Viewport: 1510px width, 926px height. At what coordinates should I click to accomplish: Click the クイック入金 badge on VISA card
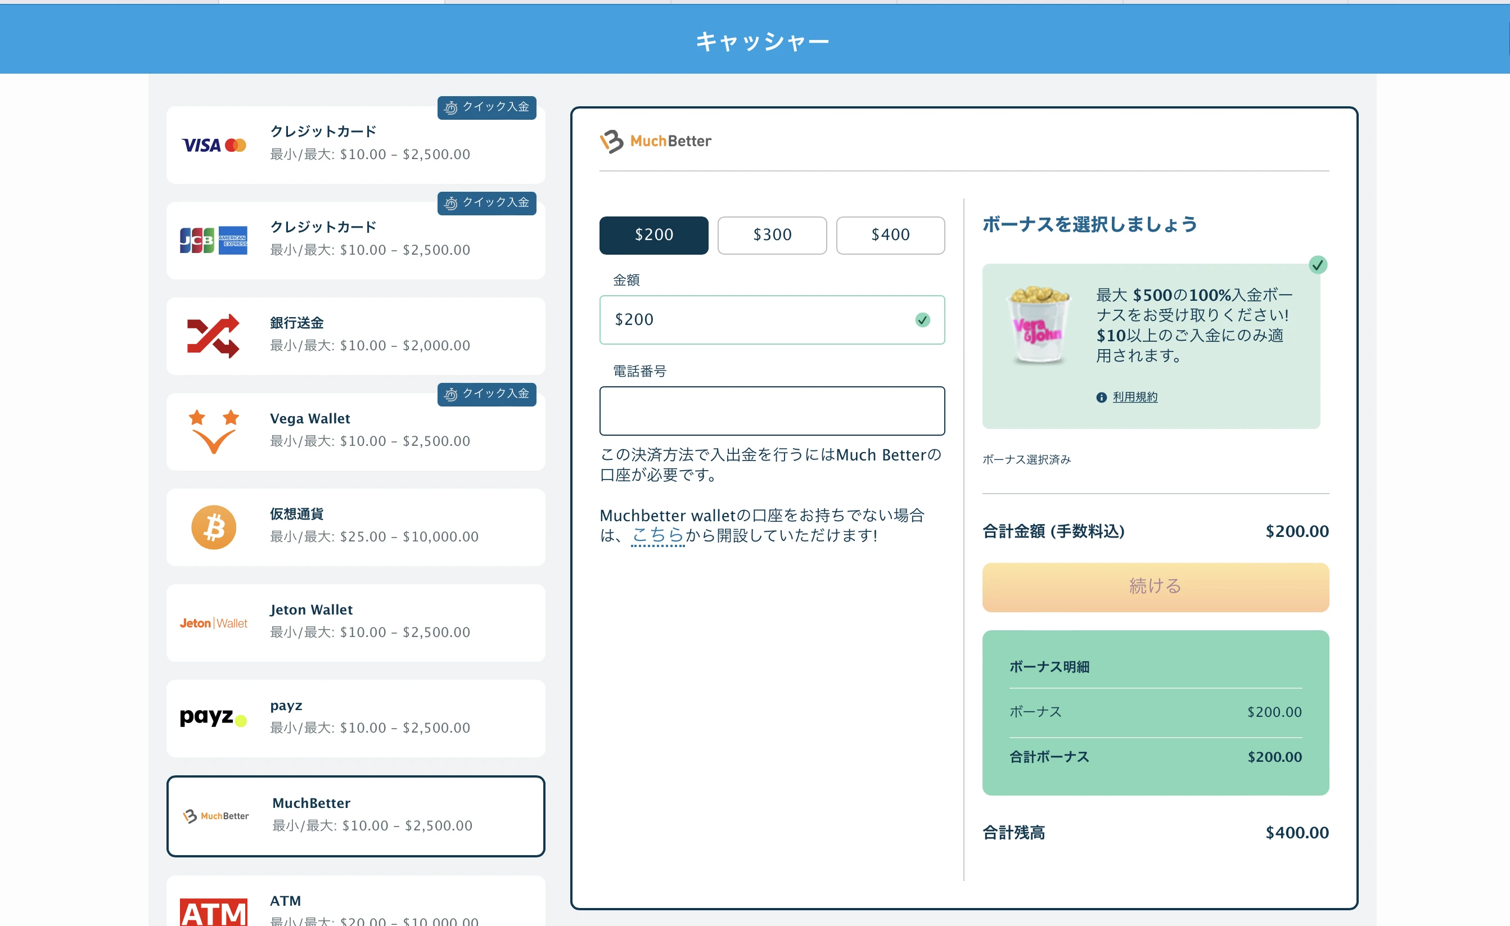click(486, 107)
